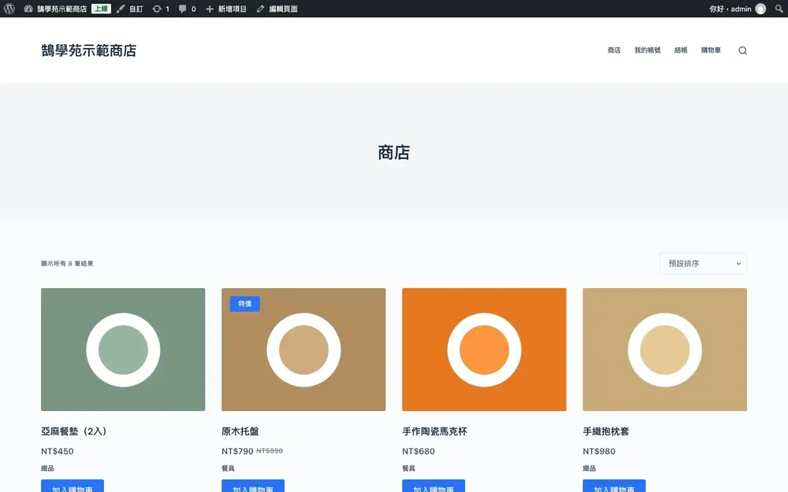Open the 亞麻餐墊（2入）product title

coord(74,431)
